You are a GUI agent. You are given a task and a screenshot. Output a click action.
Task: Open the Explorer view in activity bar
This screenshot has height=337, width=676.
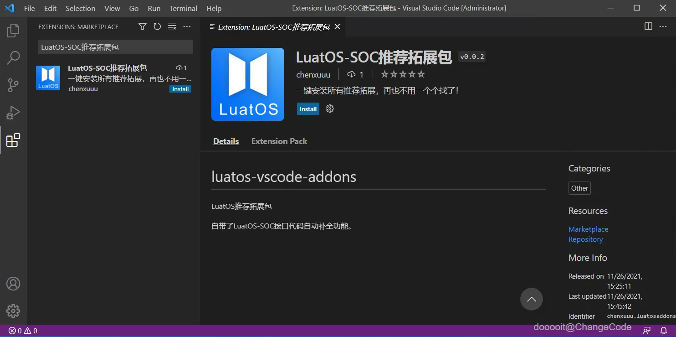[x=13, y=31]
